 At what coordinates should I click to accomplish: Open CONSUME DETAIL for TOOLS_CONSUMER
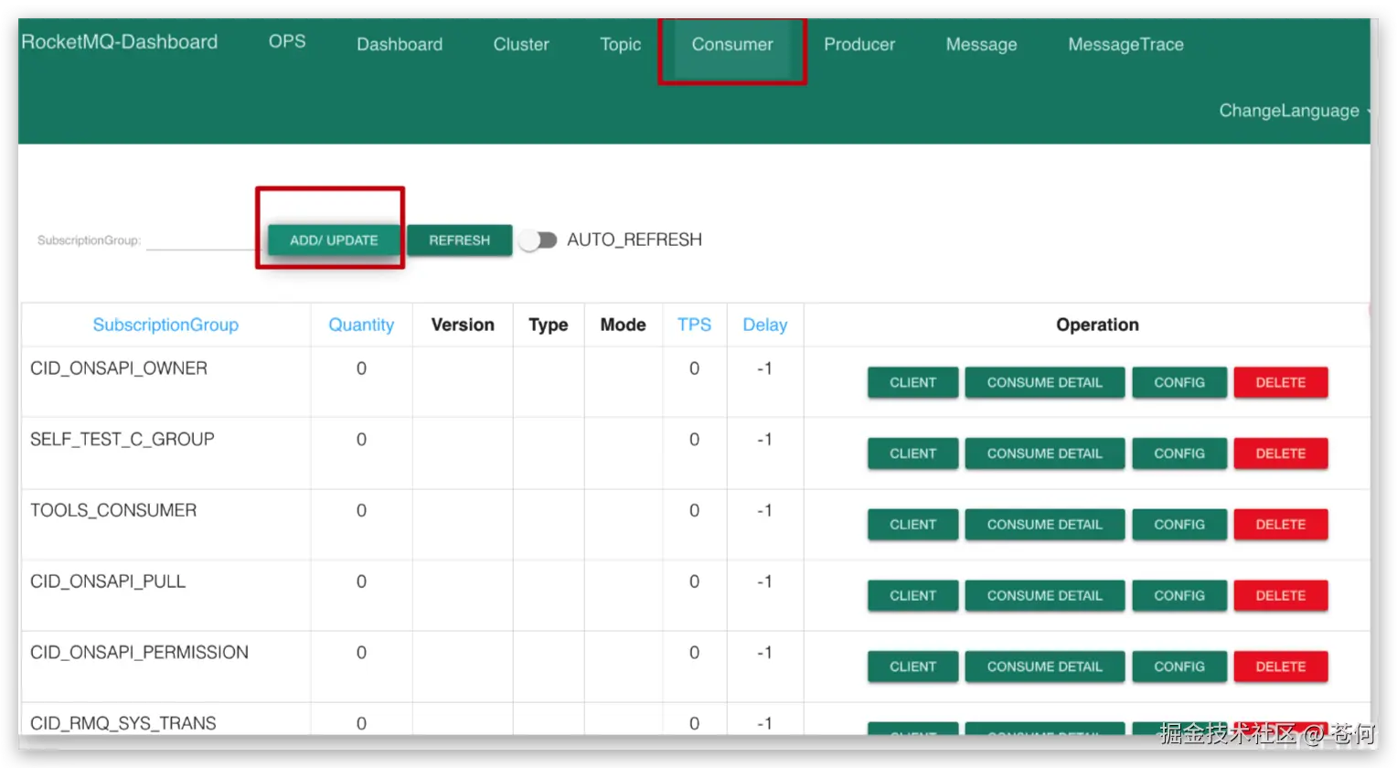coord(1045,525)
